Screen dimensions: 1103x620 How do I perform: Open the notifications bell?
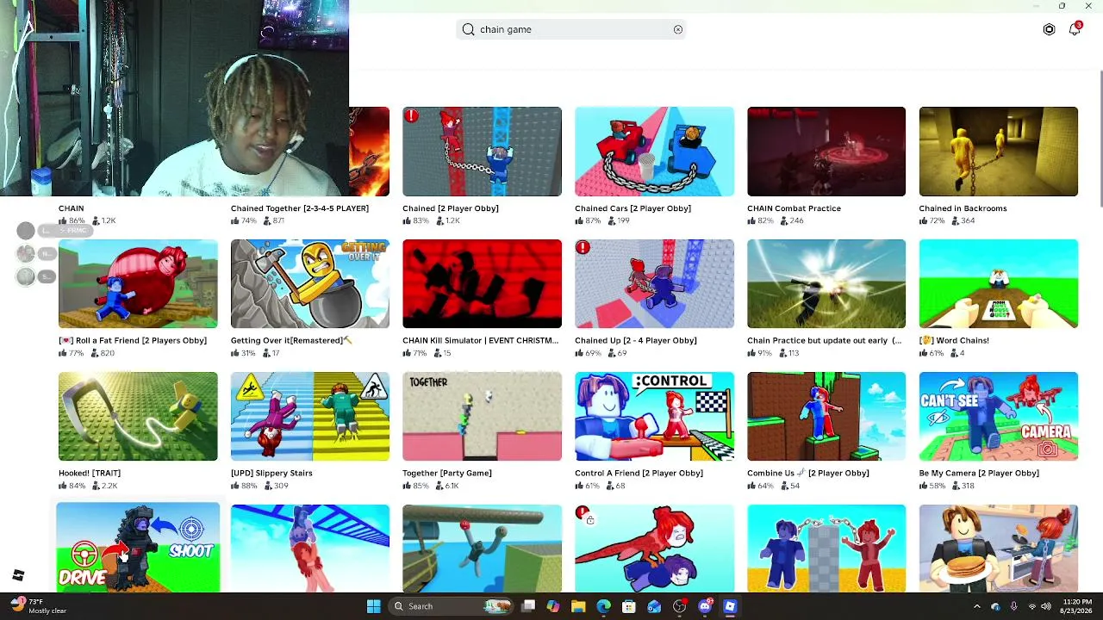[1075, 29]
